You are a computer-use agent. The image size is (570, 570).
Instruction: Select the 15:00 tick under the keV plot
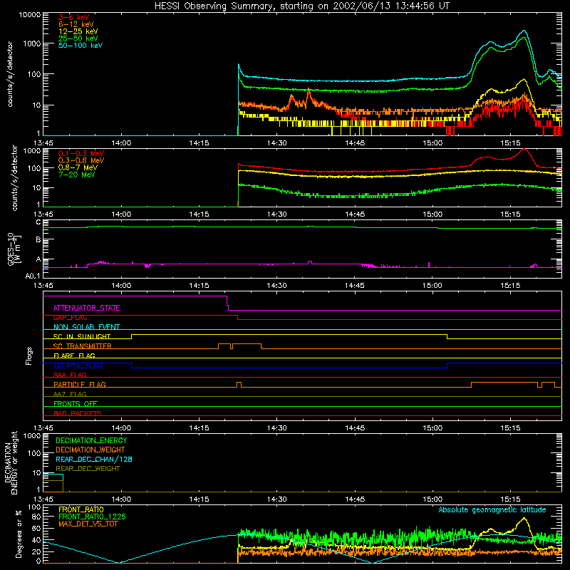click(x=432, y=143)
